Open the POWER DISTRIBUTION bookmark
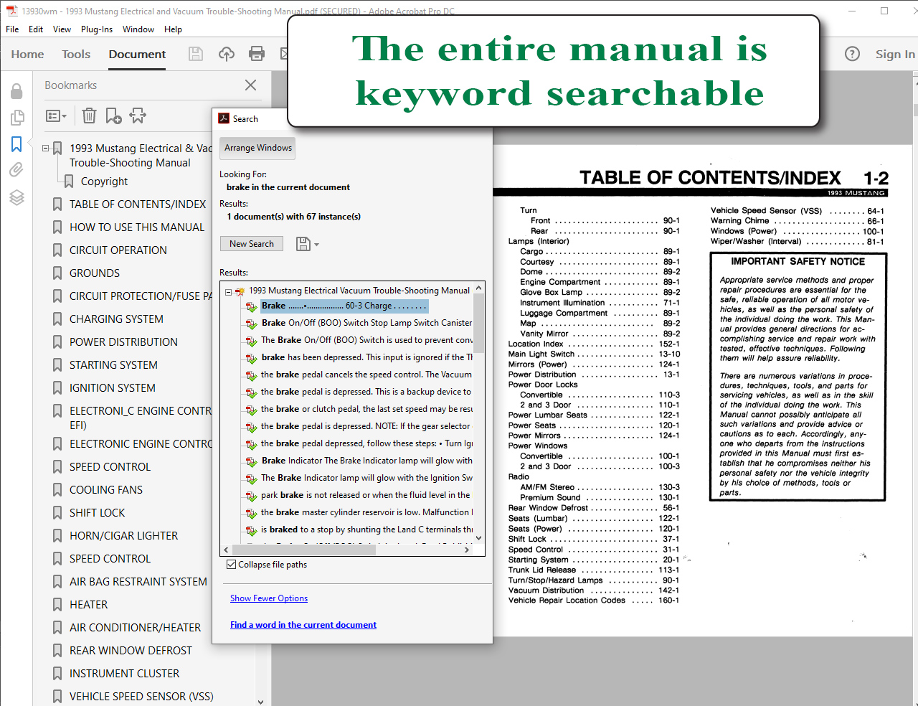This screenshot has height=706, width=918. 123,342
